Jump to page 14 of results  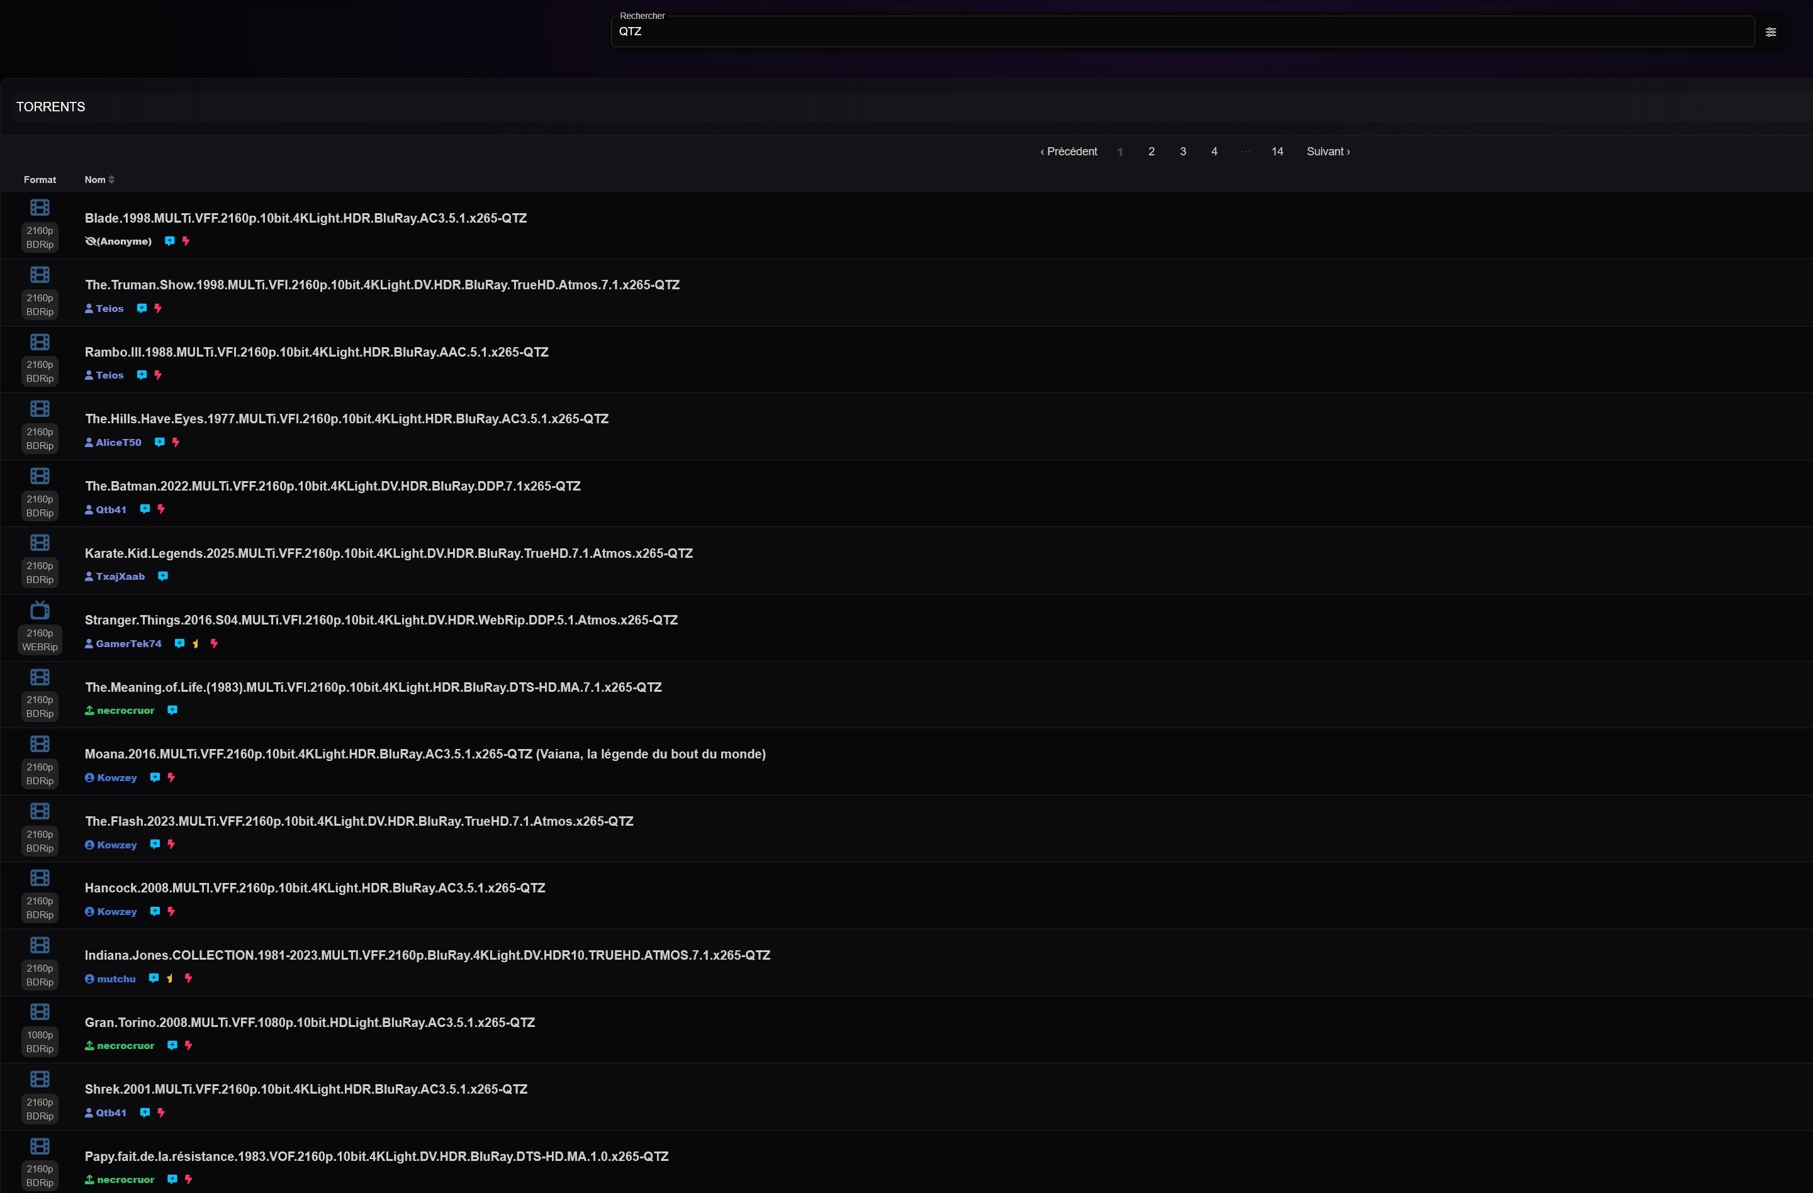tap(1277, 152)
